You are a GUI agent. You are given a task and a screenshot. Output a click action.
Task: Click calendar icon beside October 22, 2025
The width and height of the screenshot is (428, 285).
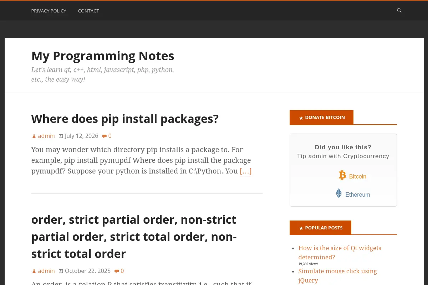tap(61, 271)
